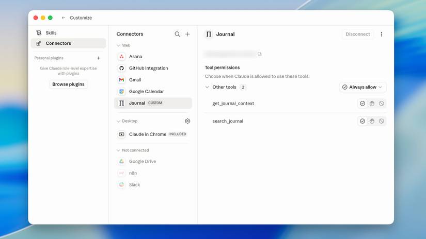
Task: Set get_journal_context to needs approval
Action: [x=372, y=103]
